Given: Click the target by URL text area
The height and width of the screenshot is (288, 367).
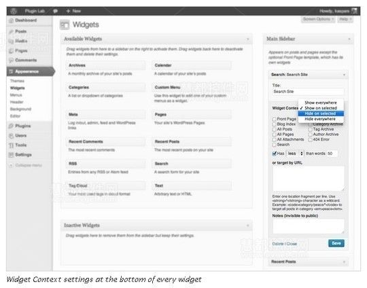Looking at the screenshot, I should [309, 178].
